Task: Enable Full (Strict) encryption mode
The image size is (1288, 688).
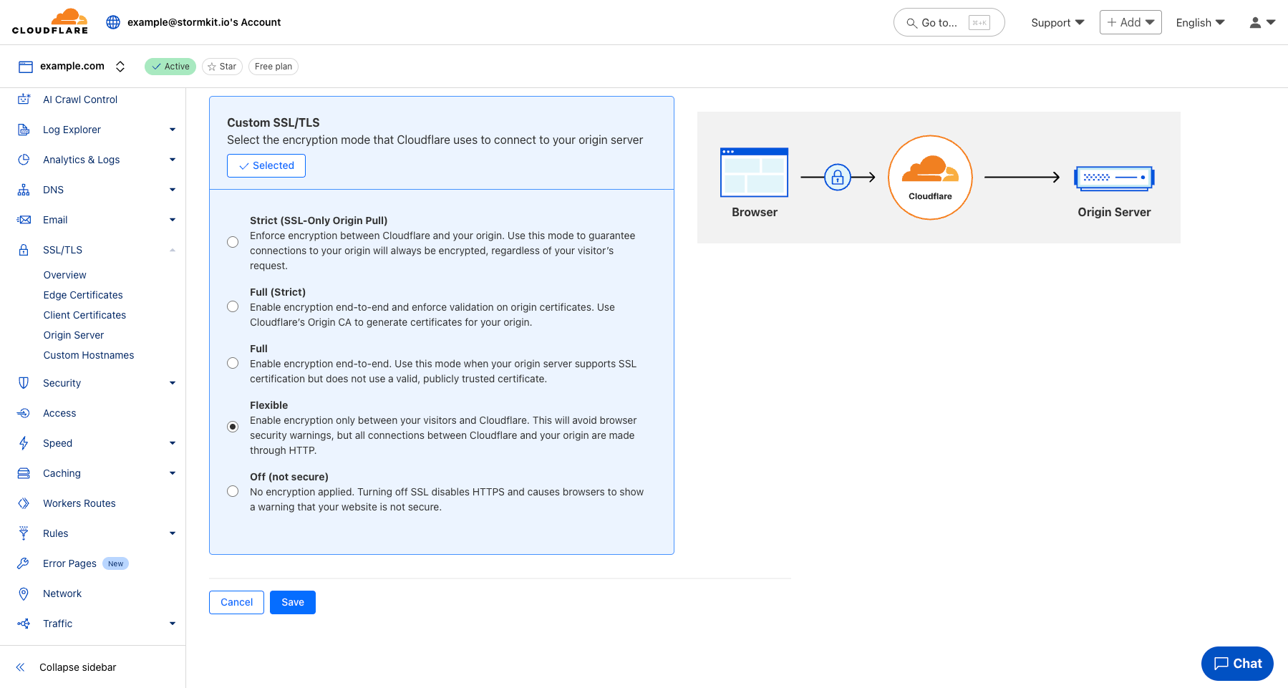Action: click(x=232, y=306)
